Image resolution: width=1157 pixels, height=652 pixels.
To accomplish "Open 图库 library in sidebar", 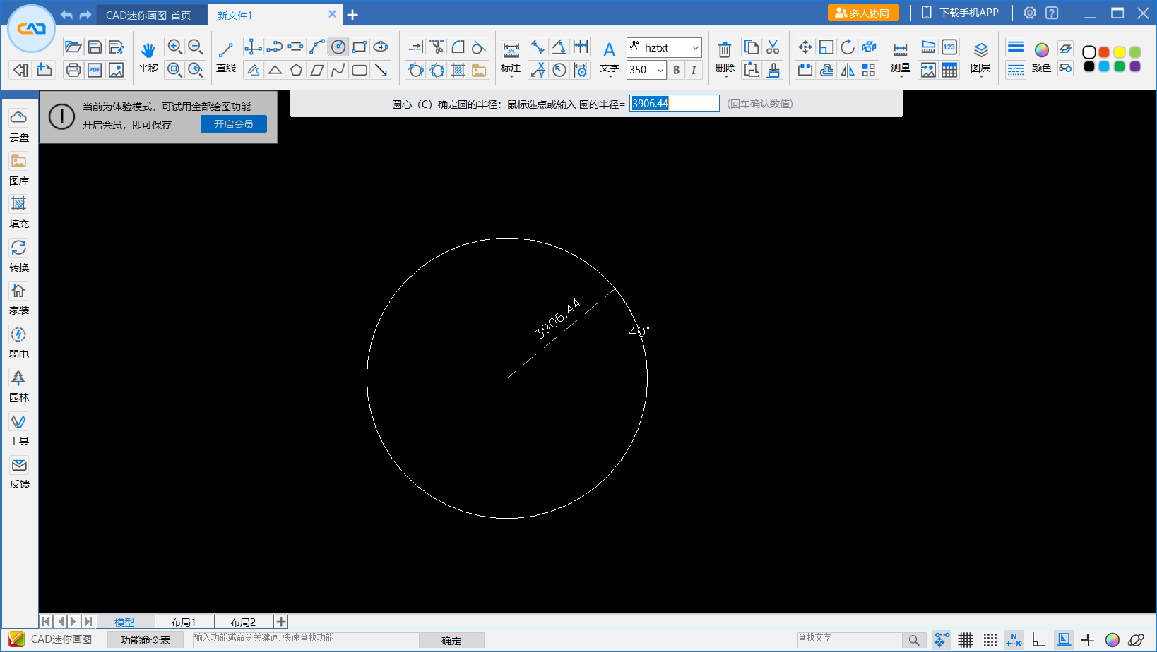I will (19, 169).
